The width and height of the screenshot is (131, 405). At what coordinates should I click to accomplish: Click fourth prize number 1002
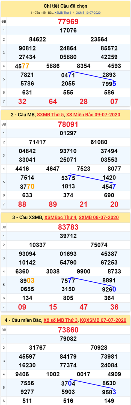point(53,374)
